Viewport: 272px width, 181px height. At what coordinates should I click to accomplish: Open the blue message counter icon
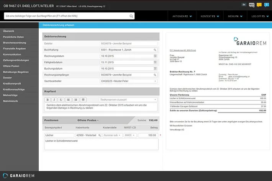(266, 5)
